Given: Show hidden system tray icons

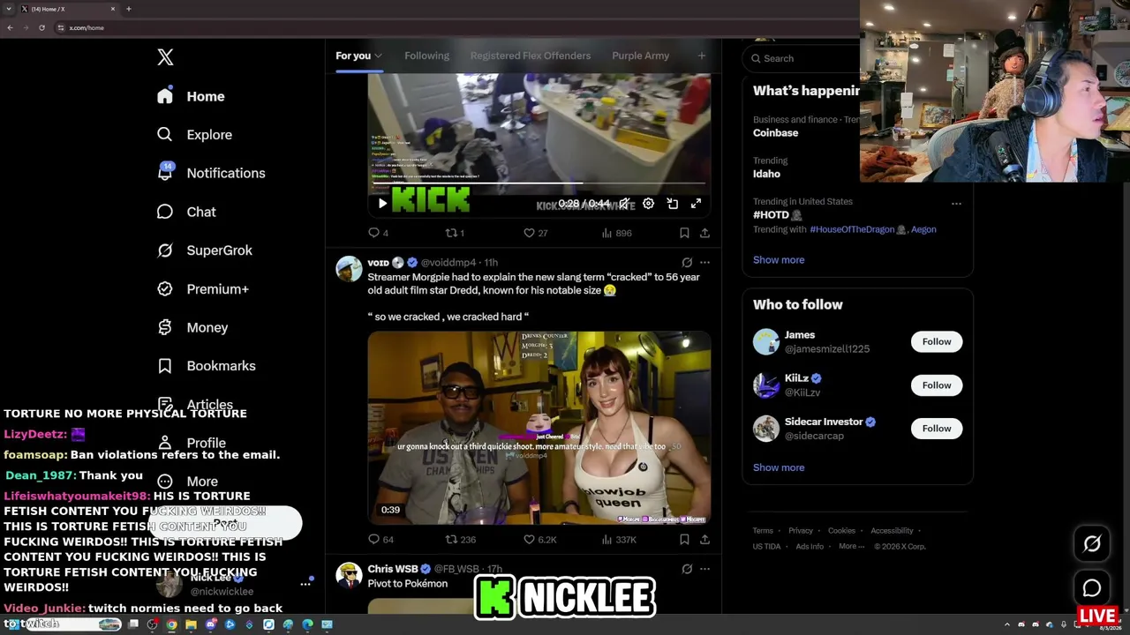Looking at the screenshot, I should click(1006, 624).
